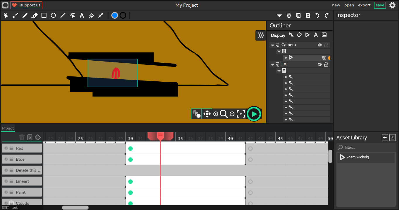The width and height of the screenshot is (399, 210).
Task: Click the recenter canvas icon
Action: pyautogui.click(x=241, y=114)
